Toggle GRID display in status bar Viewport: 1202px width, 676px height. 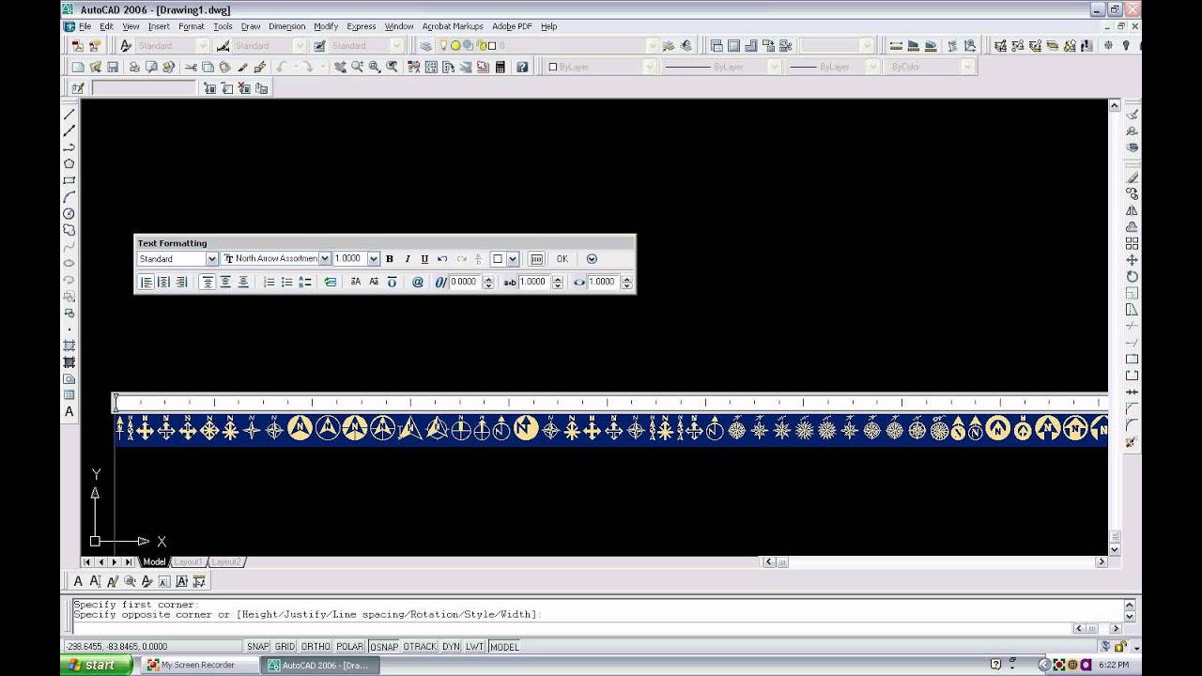285,647
